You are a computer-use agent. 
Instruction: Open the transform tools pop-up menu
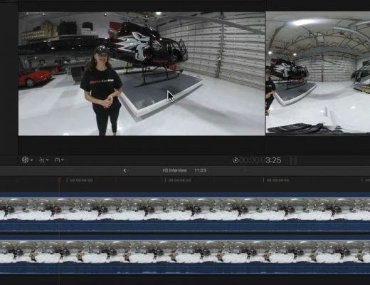coord(43,160)
